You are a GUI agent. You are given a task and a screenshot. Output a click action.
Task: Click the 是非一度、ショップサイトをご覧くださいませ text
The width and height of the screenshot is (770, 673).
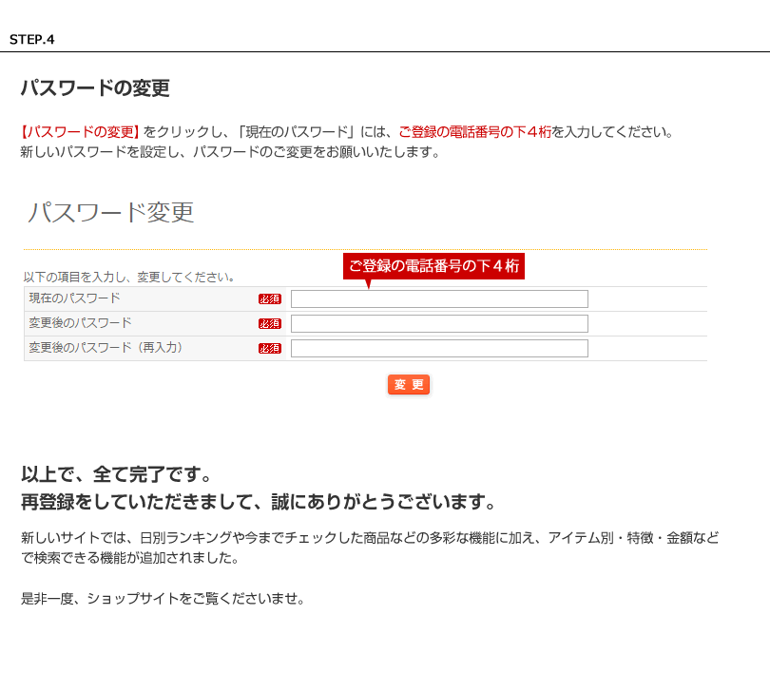coord(163,599)
